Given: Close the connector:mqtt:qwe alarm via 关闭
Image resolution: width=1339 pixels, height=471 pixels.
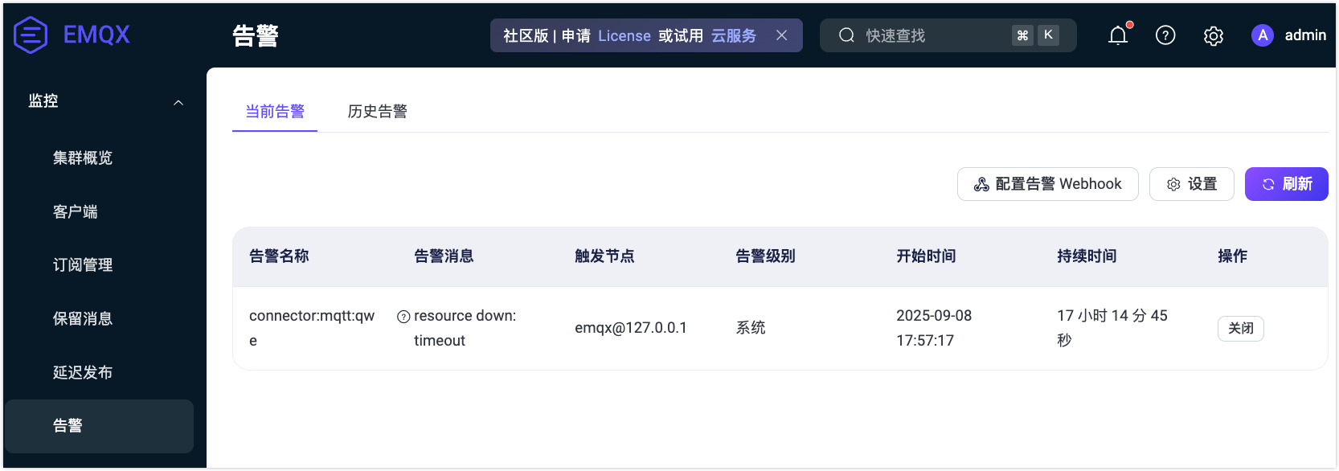Looking at the screenshot, I should click(1240, 328).
